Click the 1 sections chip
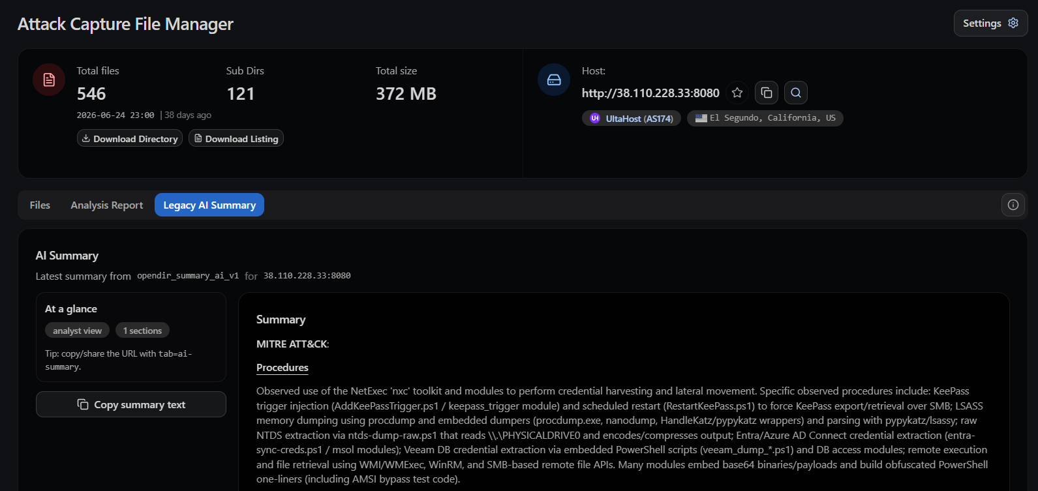This screenshot has height=491, width=1038. coord(142,331)
